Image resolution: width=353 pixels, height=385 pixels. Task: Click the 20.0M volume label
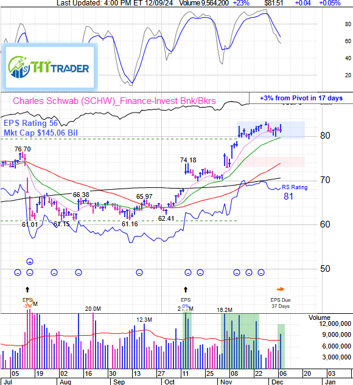(x=93, y=308)
